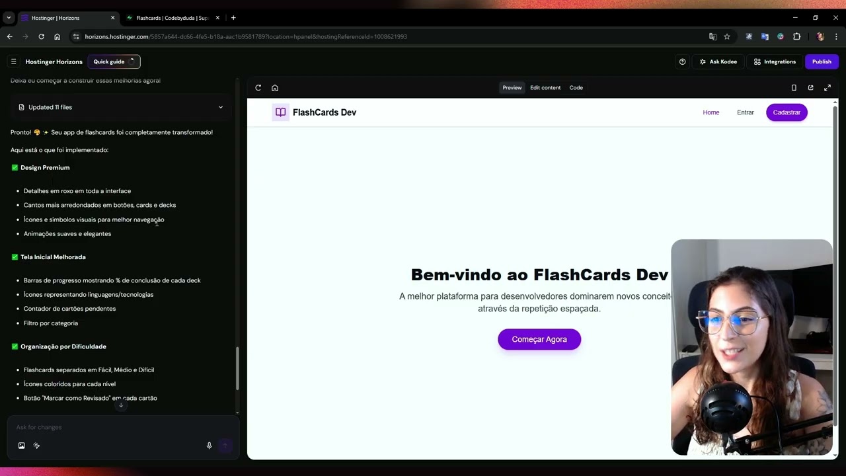This screenshot has height=476, width=846.
Task: Click the Entrar link in navbar
Action: point(746,112)
